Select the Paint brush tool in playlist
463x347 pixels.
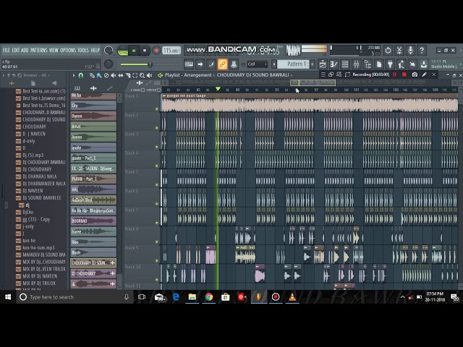click(x=99, y=75)
